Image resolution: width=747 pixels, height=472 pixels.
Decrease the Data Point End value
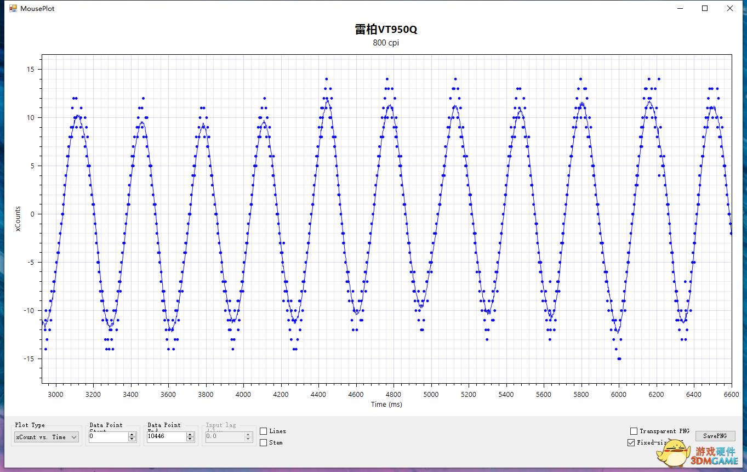click(190, 439)
